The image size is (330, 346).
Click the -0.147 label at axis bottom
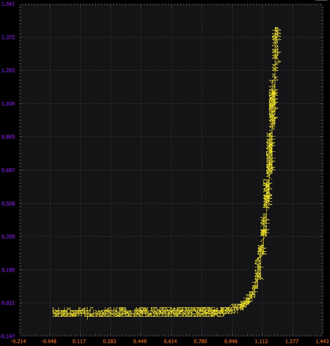[7, 336]
